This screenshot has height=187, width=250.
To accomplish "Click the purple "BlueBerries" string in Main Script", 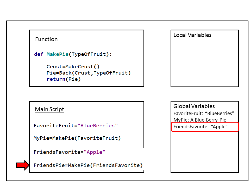I will click(98, 125).
